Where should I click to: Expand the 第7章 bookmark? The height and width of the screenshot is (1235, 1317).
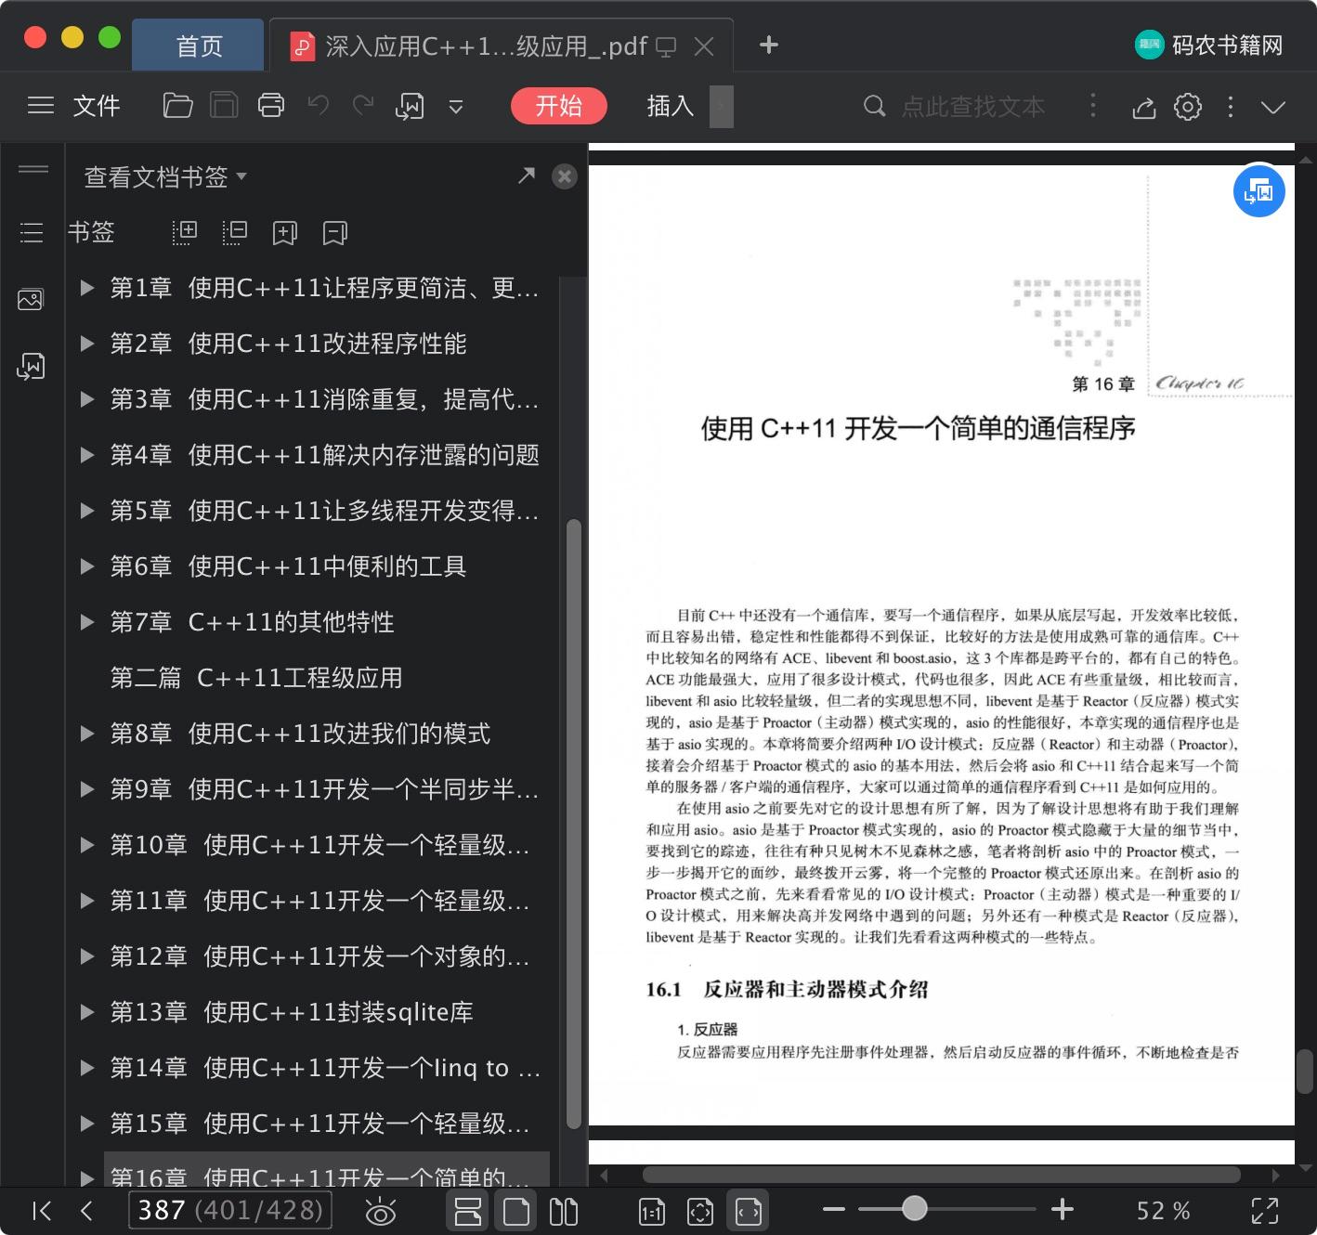(x=87, y=622)
